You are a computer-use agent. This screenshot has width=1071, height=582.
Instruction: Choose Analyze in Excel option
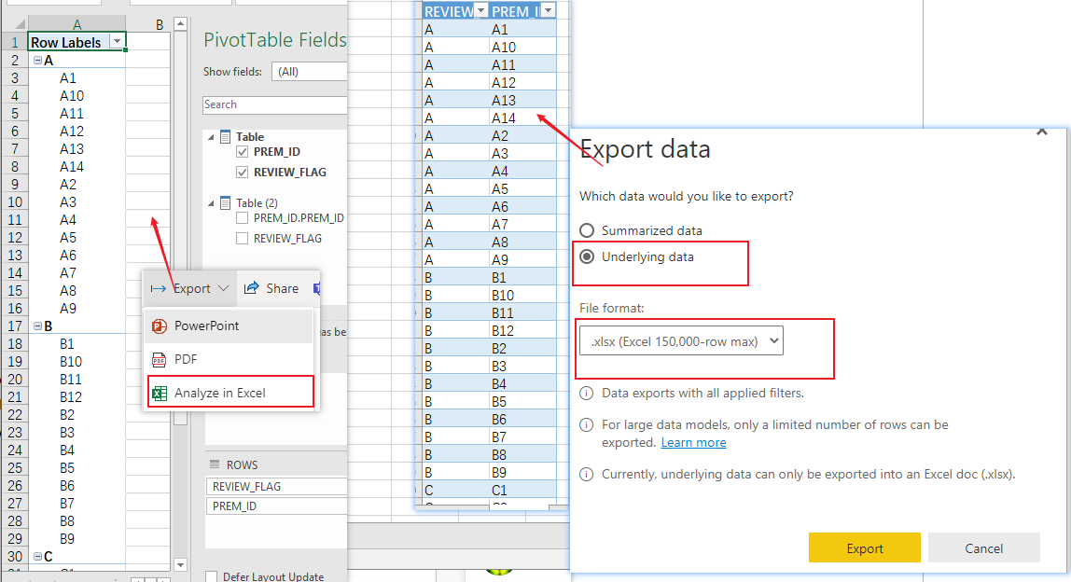click(x=230, y=393)
